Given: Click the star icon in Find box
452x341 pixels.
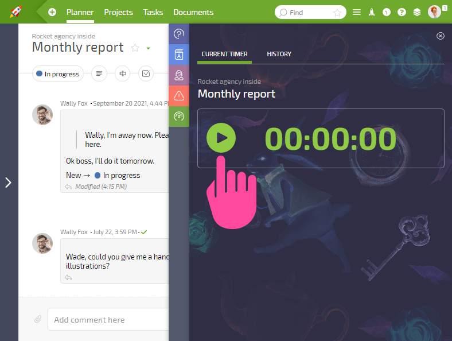Looking at the screenshot, I should [x=337, y=13].
